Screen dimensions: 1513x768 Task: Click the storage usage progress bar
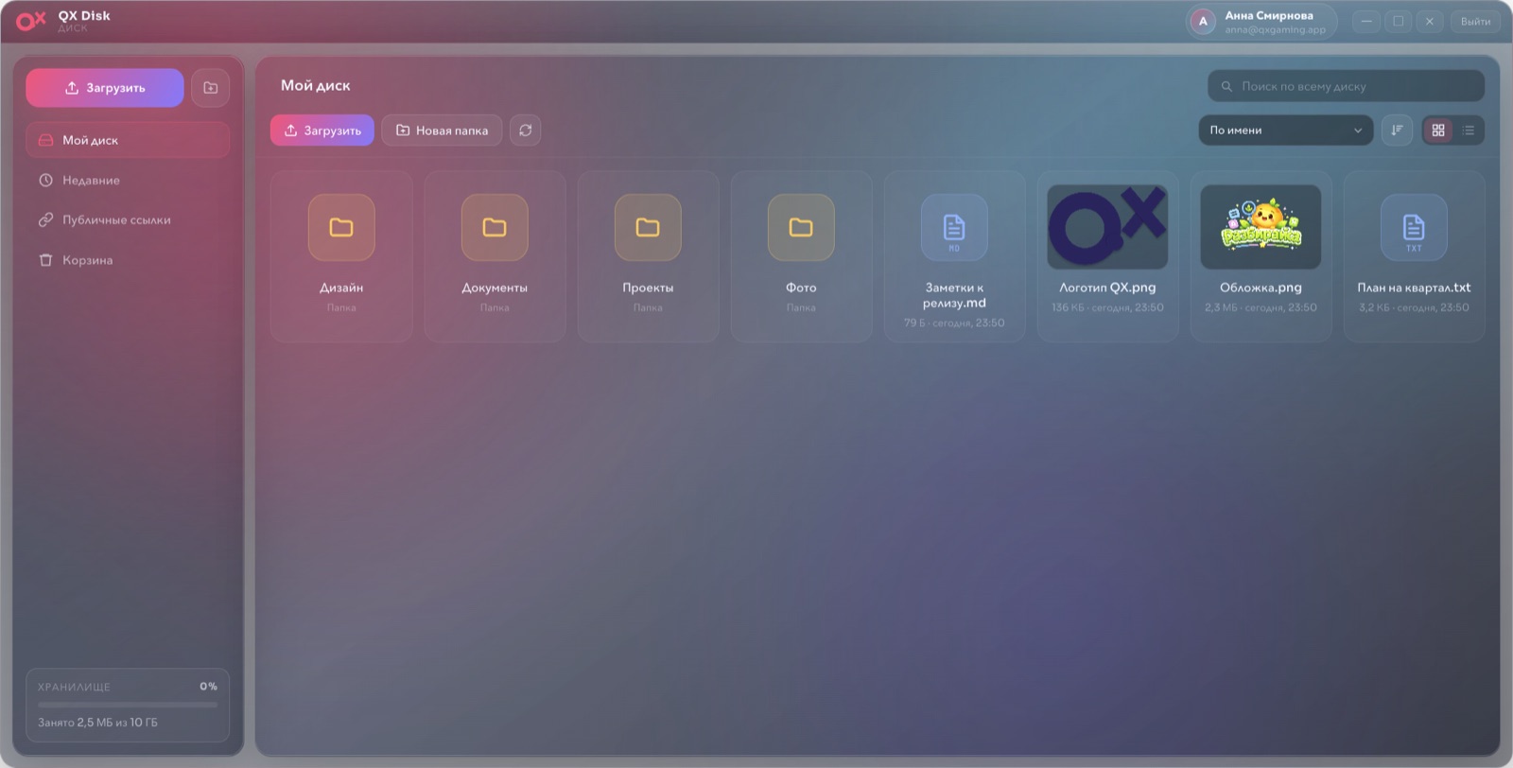[x=128, y=705]
